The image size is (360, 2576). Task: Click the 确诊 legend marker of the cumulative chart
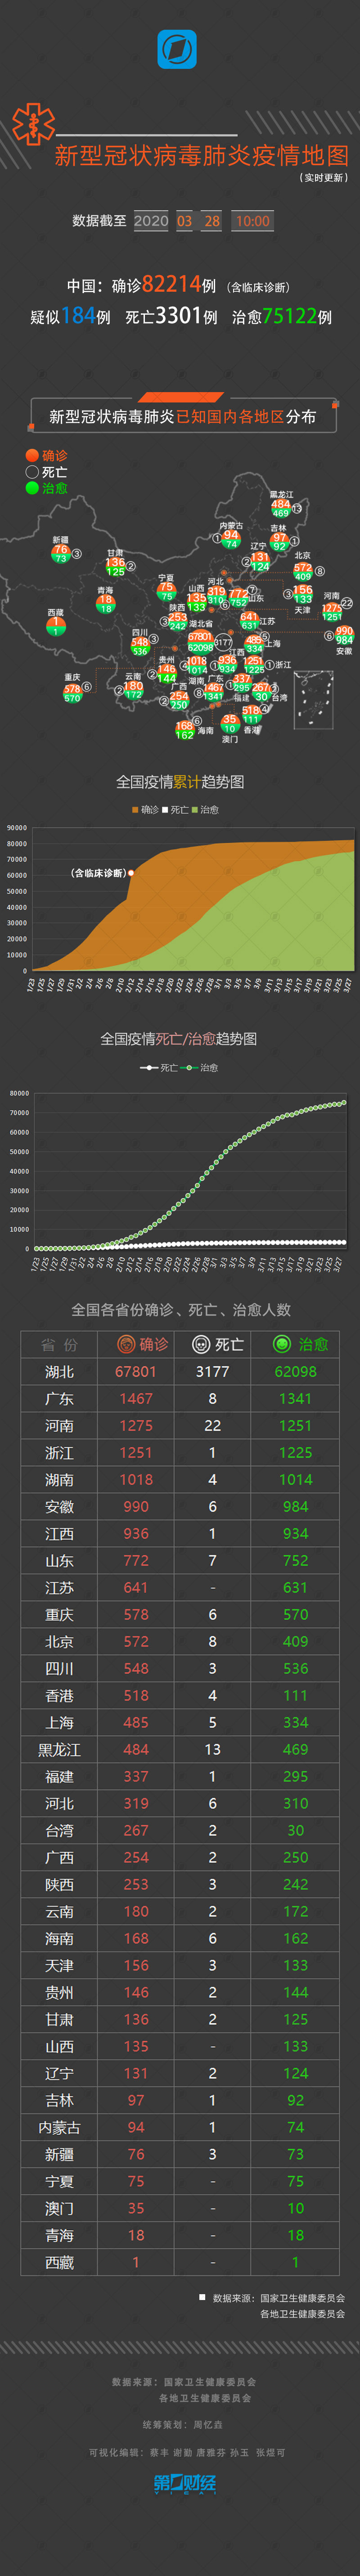(x=135, y=809)
